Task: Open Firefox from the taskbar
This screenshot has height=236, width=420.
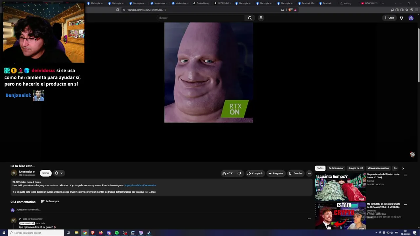Action: point(101,233)
